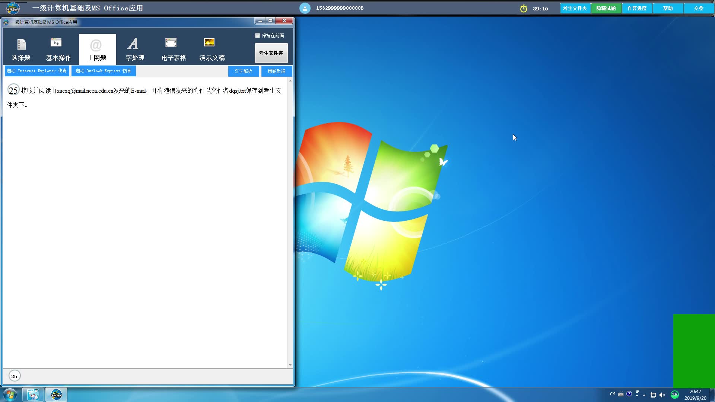The height and width of the screenshot is (402, 715).
Task: Click the scroll down arrow of the question pane
Action: point(290,365)
